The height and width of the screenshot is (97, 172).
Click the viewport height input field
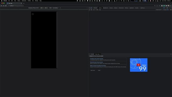(x=46, y=8)
